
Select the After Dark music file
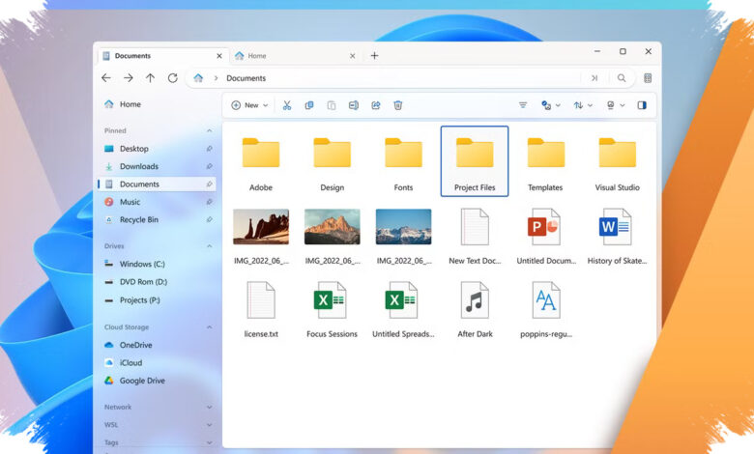click(475, 309)
